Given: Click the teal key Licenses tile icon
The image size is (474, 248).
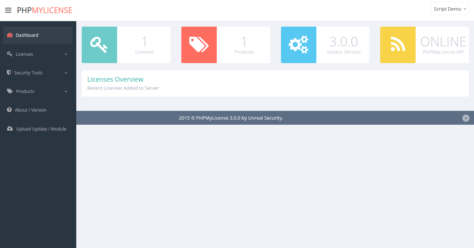Looking at the screenshot, I should (x=99, y=45).
